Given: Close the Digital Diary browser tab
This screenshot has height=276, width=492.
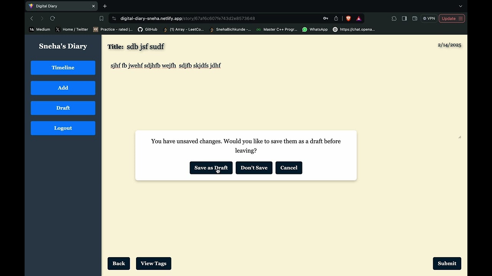Looking at the screenshot, I should click(93, 6).
